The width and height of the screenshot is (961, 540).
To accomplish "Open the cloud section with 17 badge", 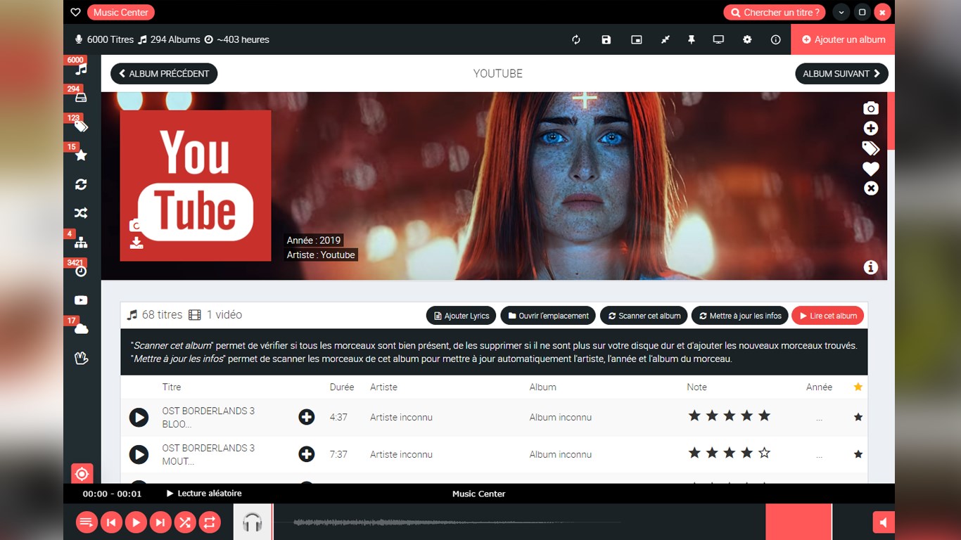I will click(81, 329).
